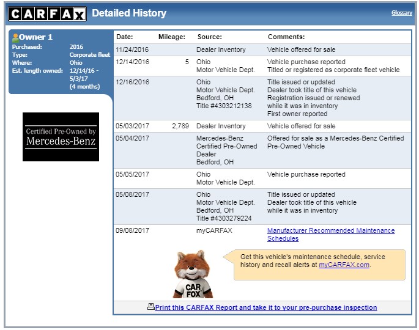Select the 05/08/2017 date cell
The height and width of the screenshot is (330, 419).
click(132, 194)
